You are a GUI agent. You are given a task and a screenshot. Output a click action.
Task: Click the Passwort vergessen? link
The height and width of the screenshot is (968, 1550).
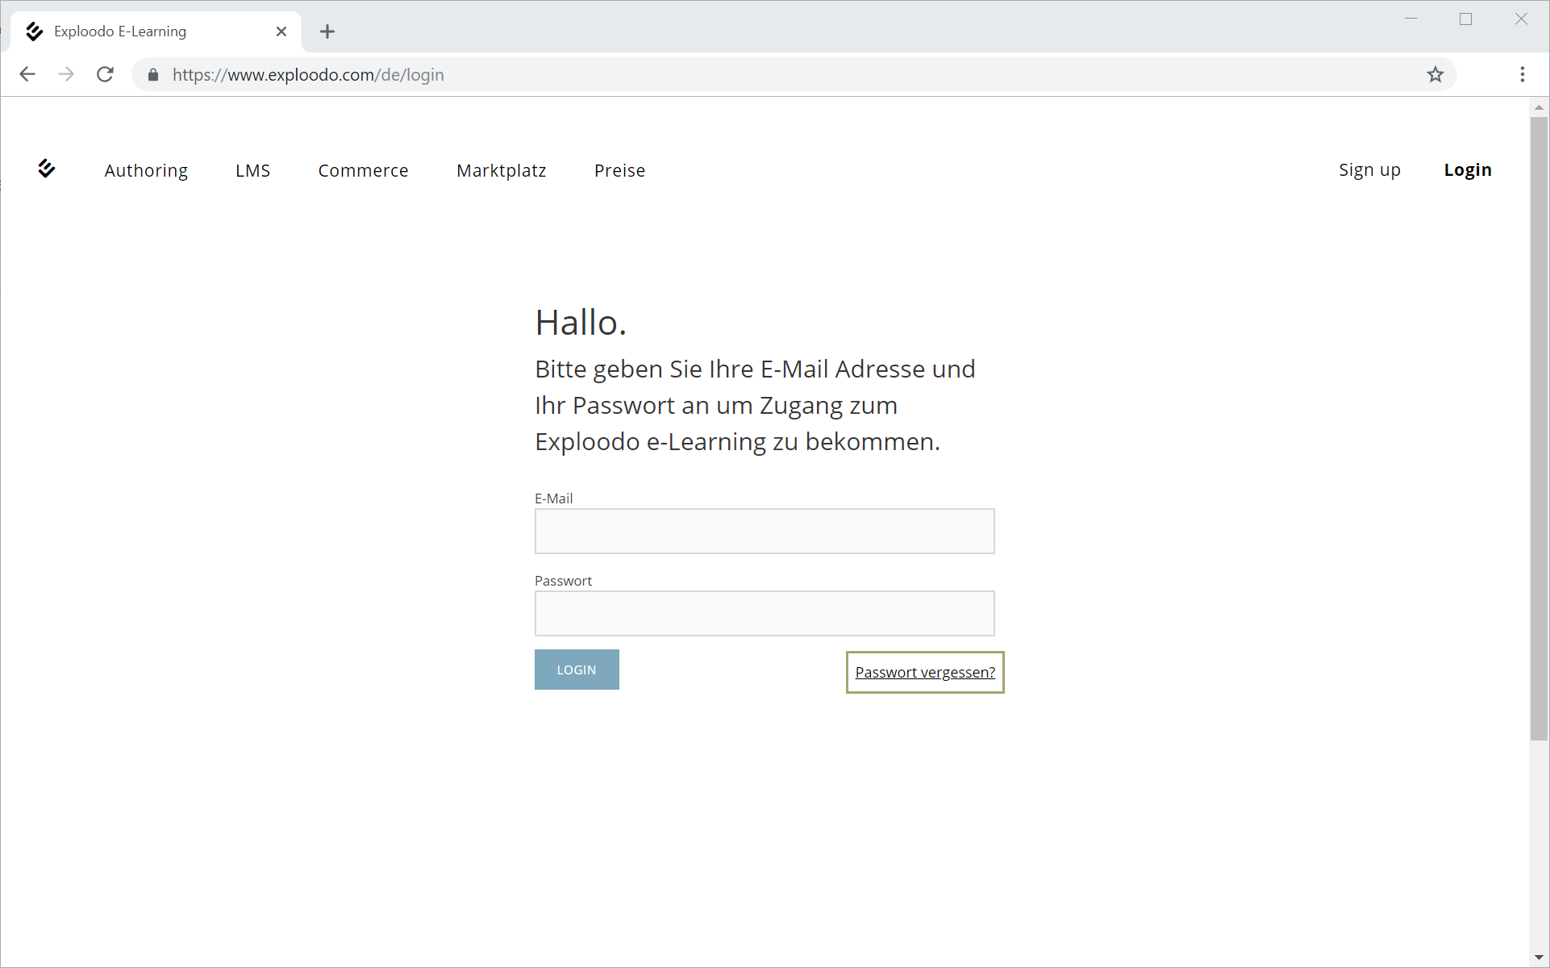coord(925,672)
